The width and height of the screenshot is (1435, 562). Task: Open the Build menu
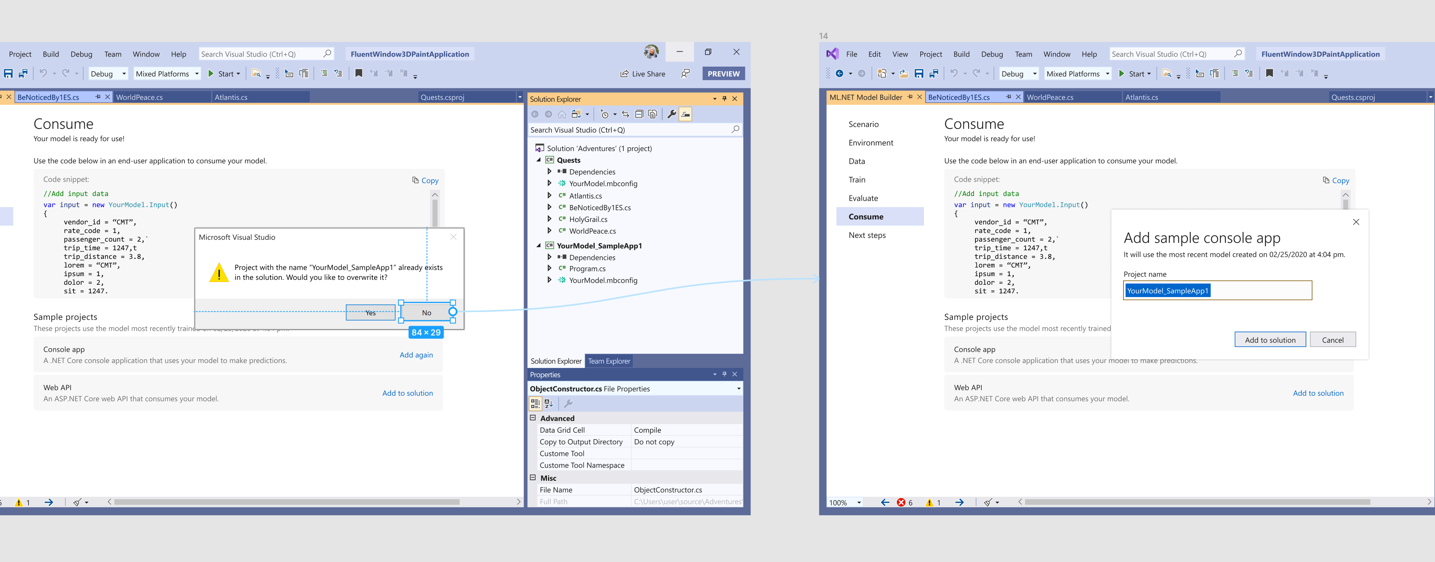point(51,54)
